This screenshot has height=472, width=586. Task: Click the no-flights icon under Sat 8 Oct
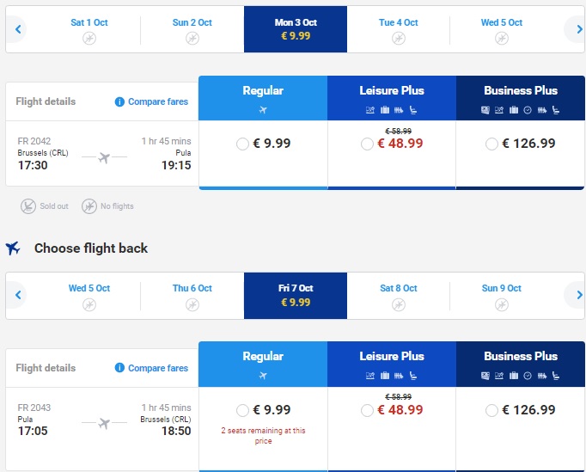click(399, 304)
